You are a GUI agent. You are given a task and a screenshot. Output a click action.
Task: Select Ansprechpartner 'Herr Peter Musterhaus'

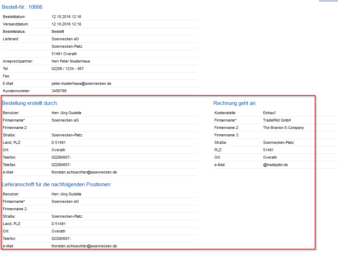coord(71,61)
